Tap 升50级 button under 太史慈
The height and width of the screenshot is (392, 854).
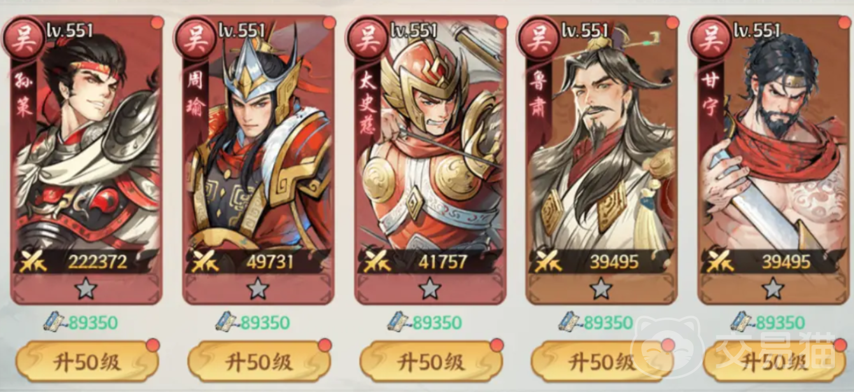(x=431, y=362)
